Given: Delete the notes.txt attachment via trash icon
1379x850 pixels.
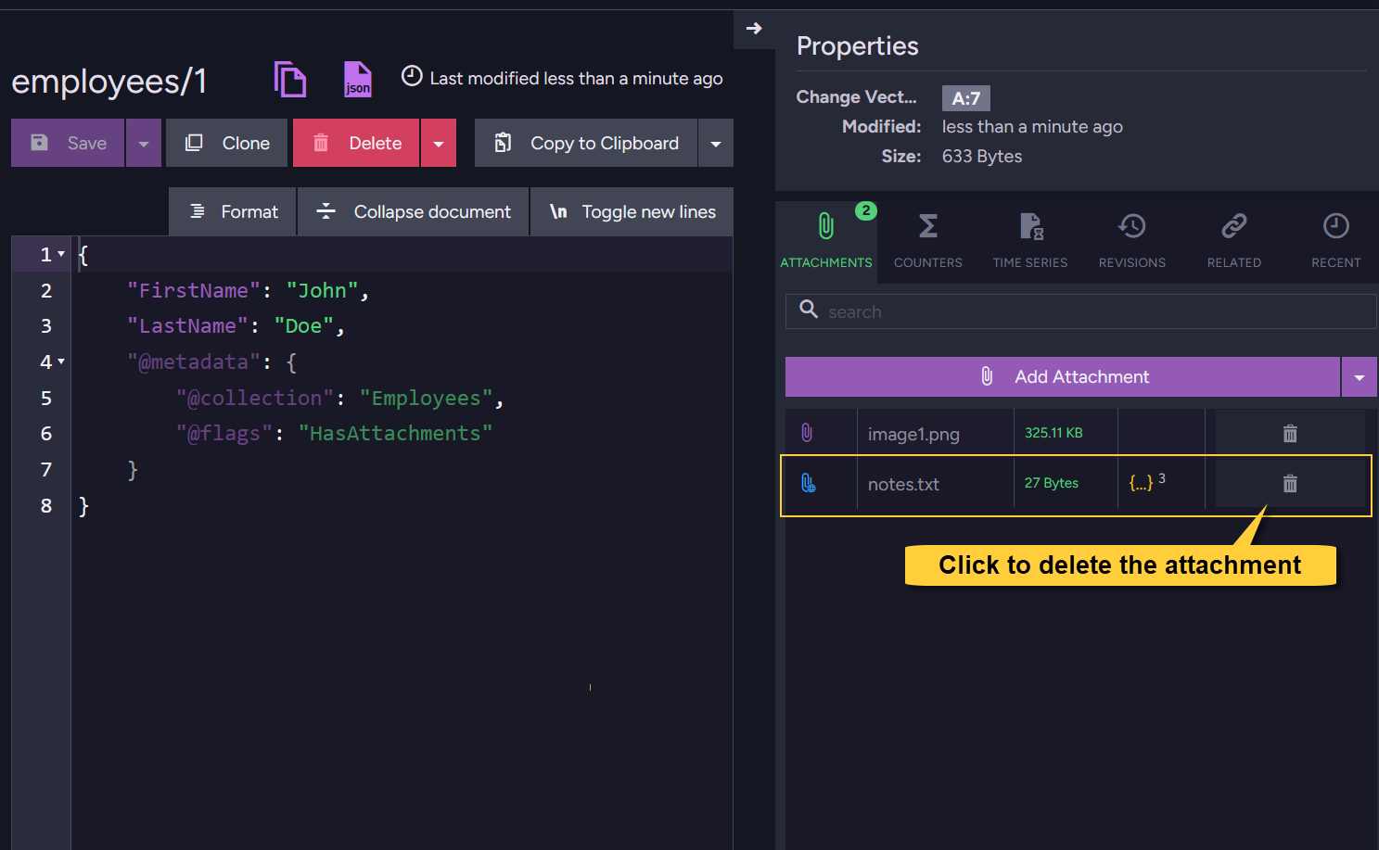Looking at the screenshot, I should 1289,483.
